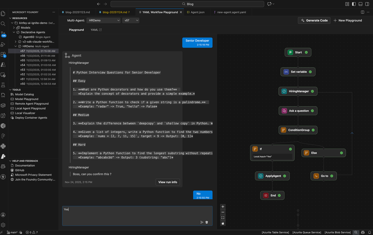The width and height of the screenshot is (373, 235).
Task: Expand the v2-sdk-claude-workflow agent
Action: pos(16,41)
